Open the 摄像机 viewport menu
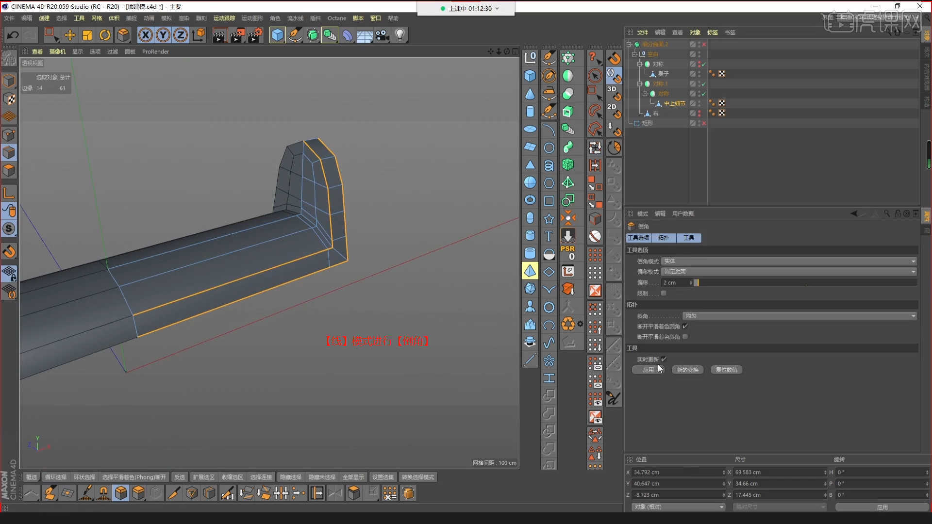Viewport: 932px width, 524px height. pos(57,51)
